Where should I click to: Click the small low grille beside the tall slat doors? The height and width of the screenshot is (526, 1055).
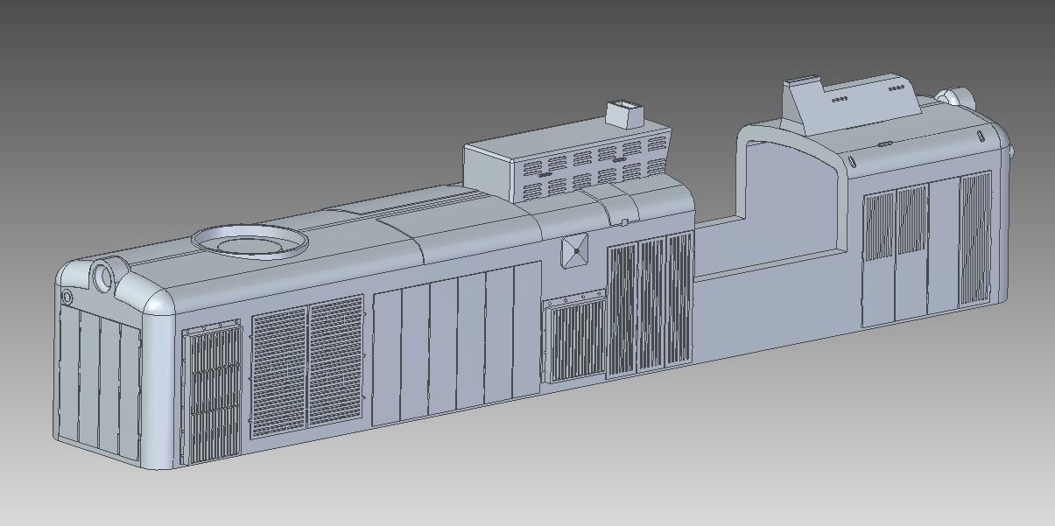tap(573, 340)
